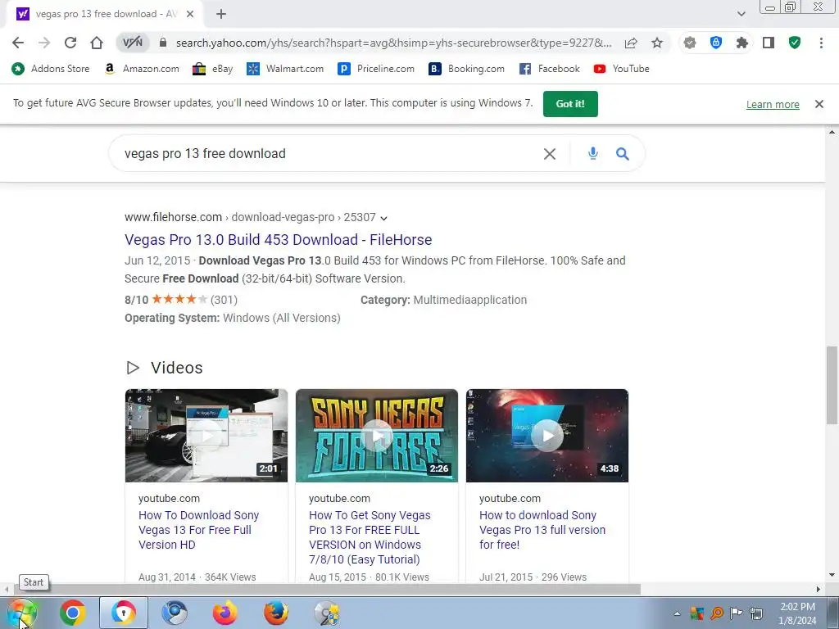Viewport: 839px width, 629px height.
Task: Close the vegas pro 13 tab
Action: click(190, 14)
